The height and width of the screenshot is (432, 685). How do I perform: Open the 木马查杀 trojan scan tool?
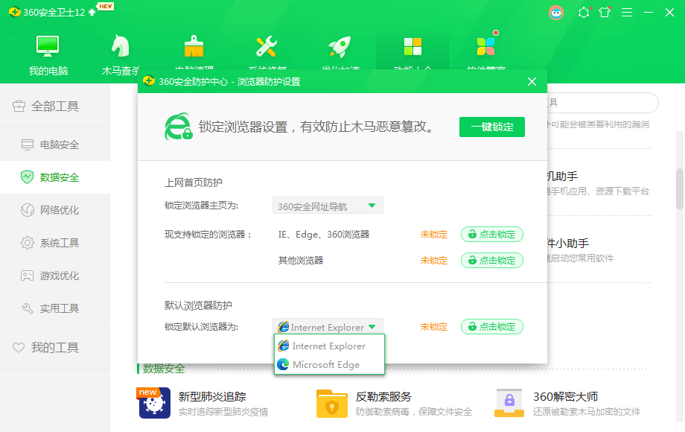tap(120, 45)
